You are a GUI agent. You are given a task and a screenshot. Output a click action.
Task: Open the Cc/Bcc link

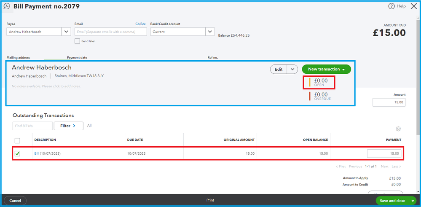pos(140,24)
